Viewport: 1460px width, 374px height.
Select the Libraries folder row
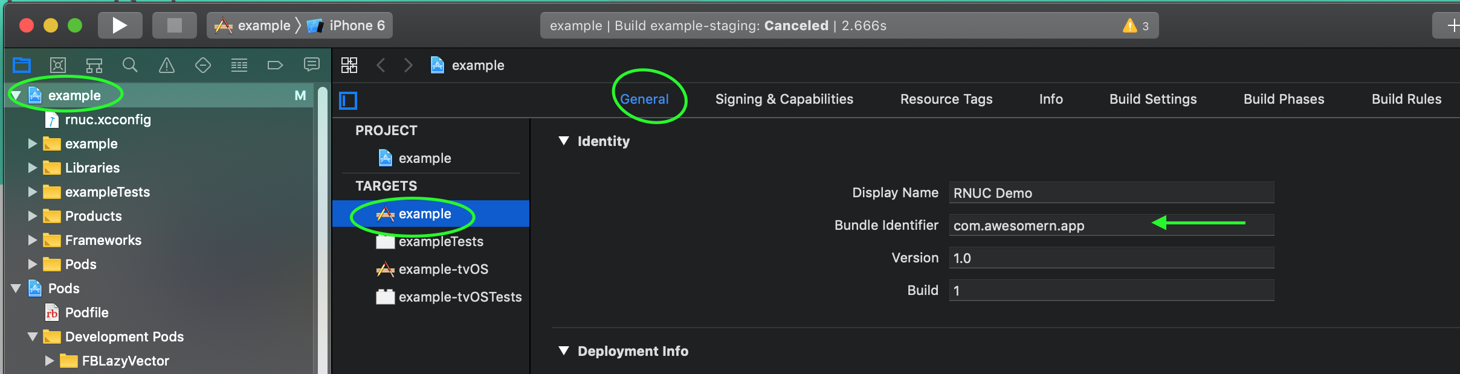tap(160, 168)
